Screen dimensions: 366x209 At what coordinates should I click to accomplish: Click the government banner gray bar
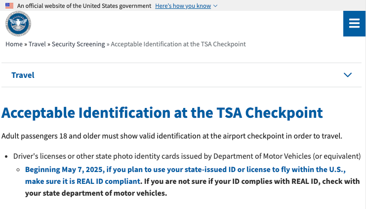coord(183,5)
